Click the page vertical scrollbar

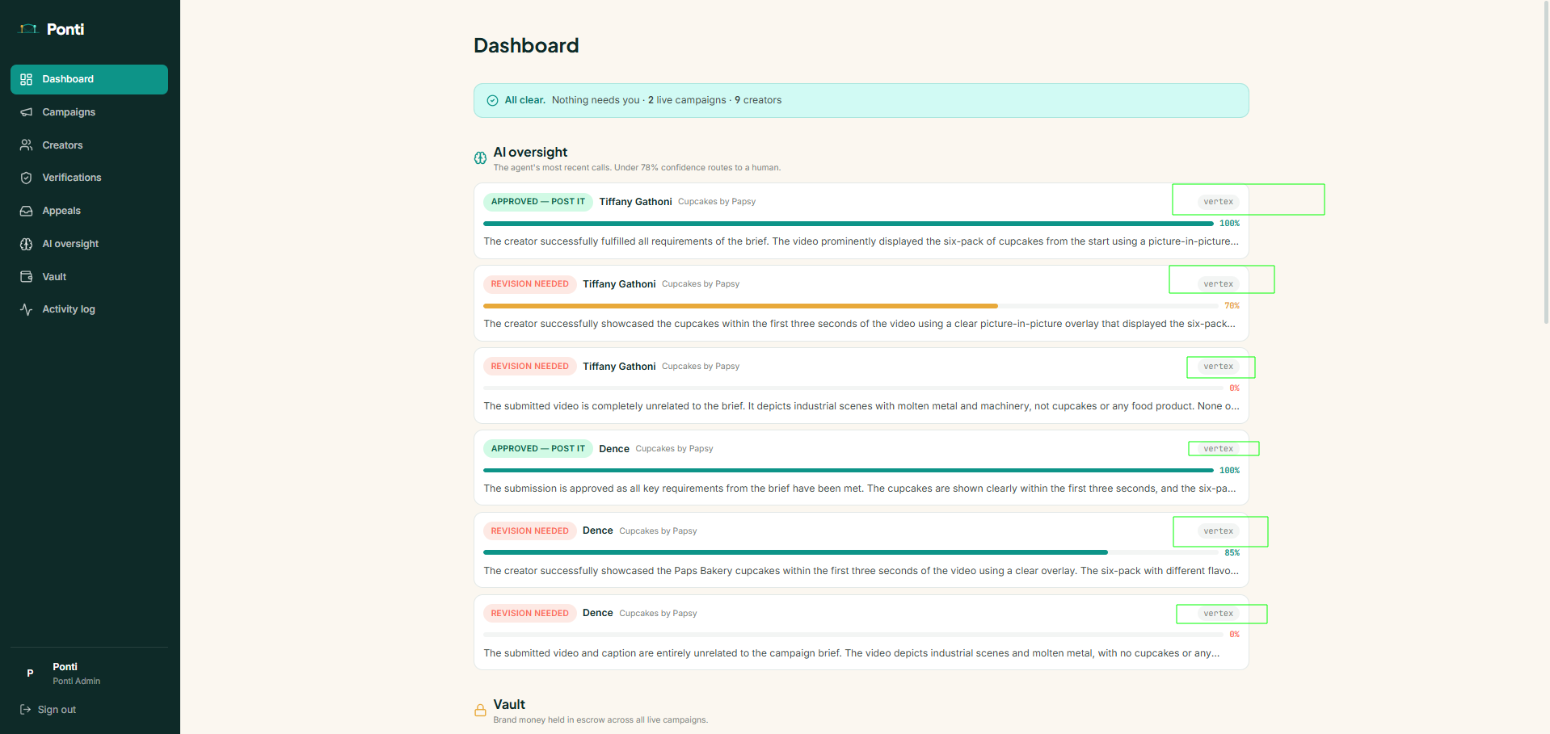(1546, 161)
